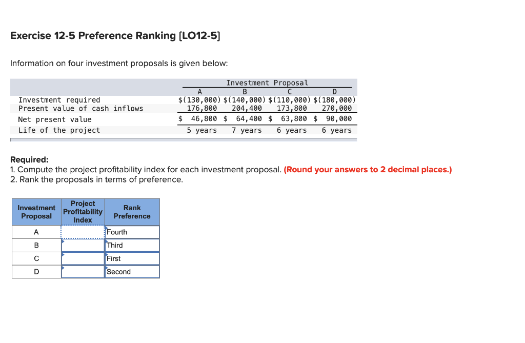Click the 'Fourth' rank preference cell
This screenshot has width=525, height=343.
coord(132,232)
